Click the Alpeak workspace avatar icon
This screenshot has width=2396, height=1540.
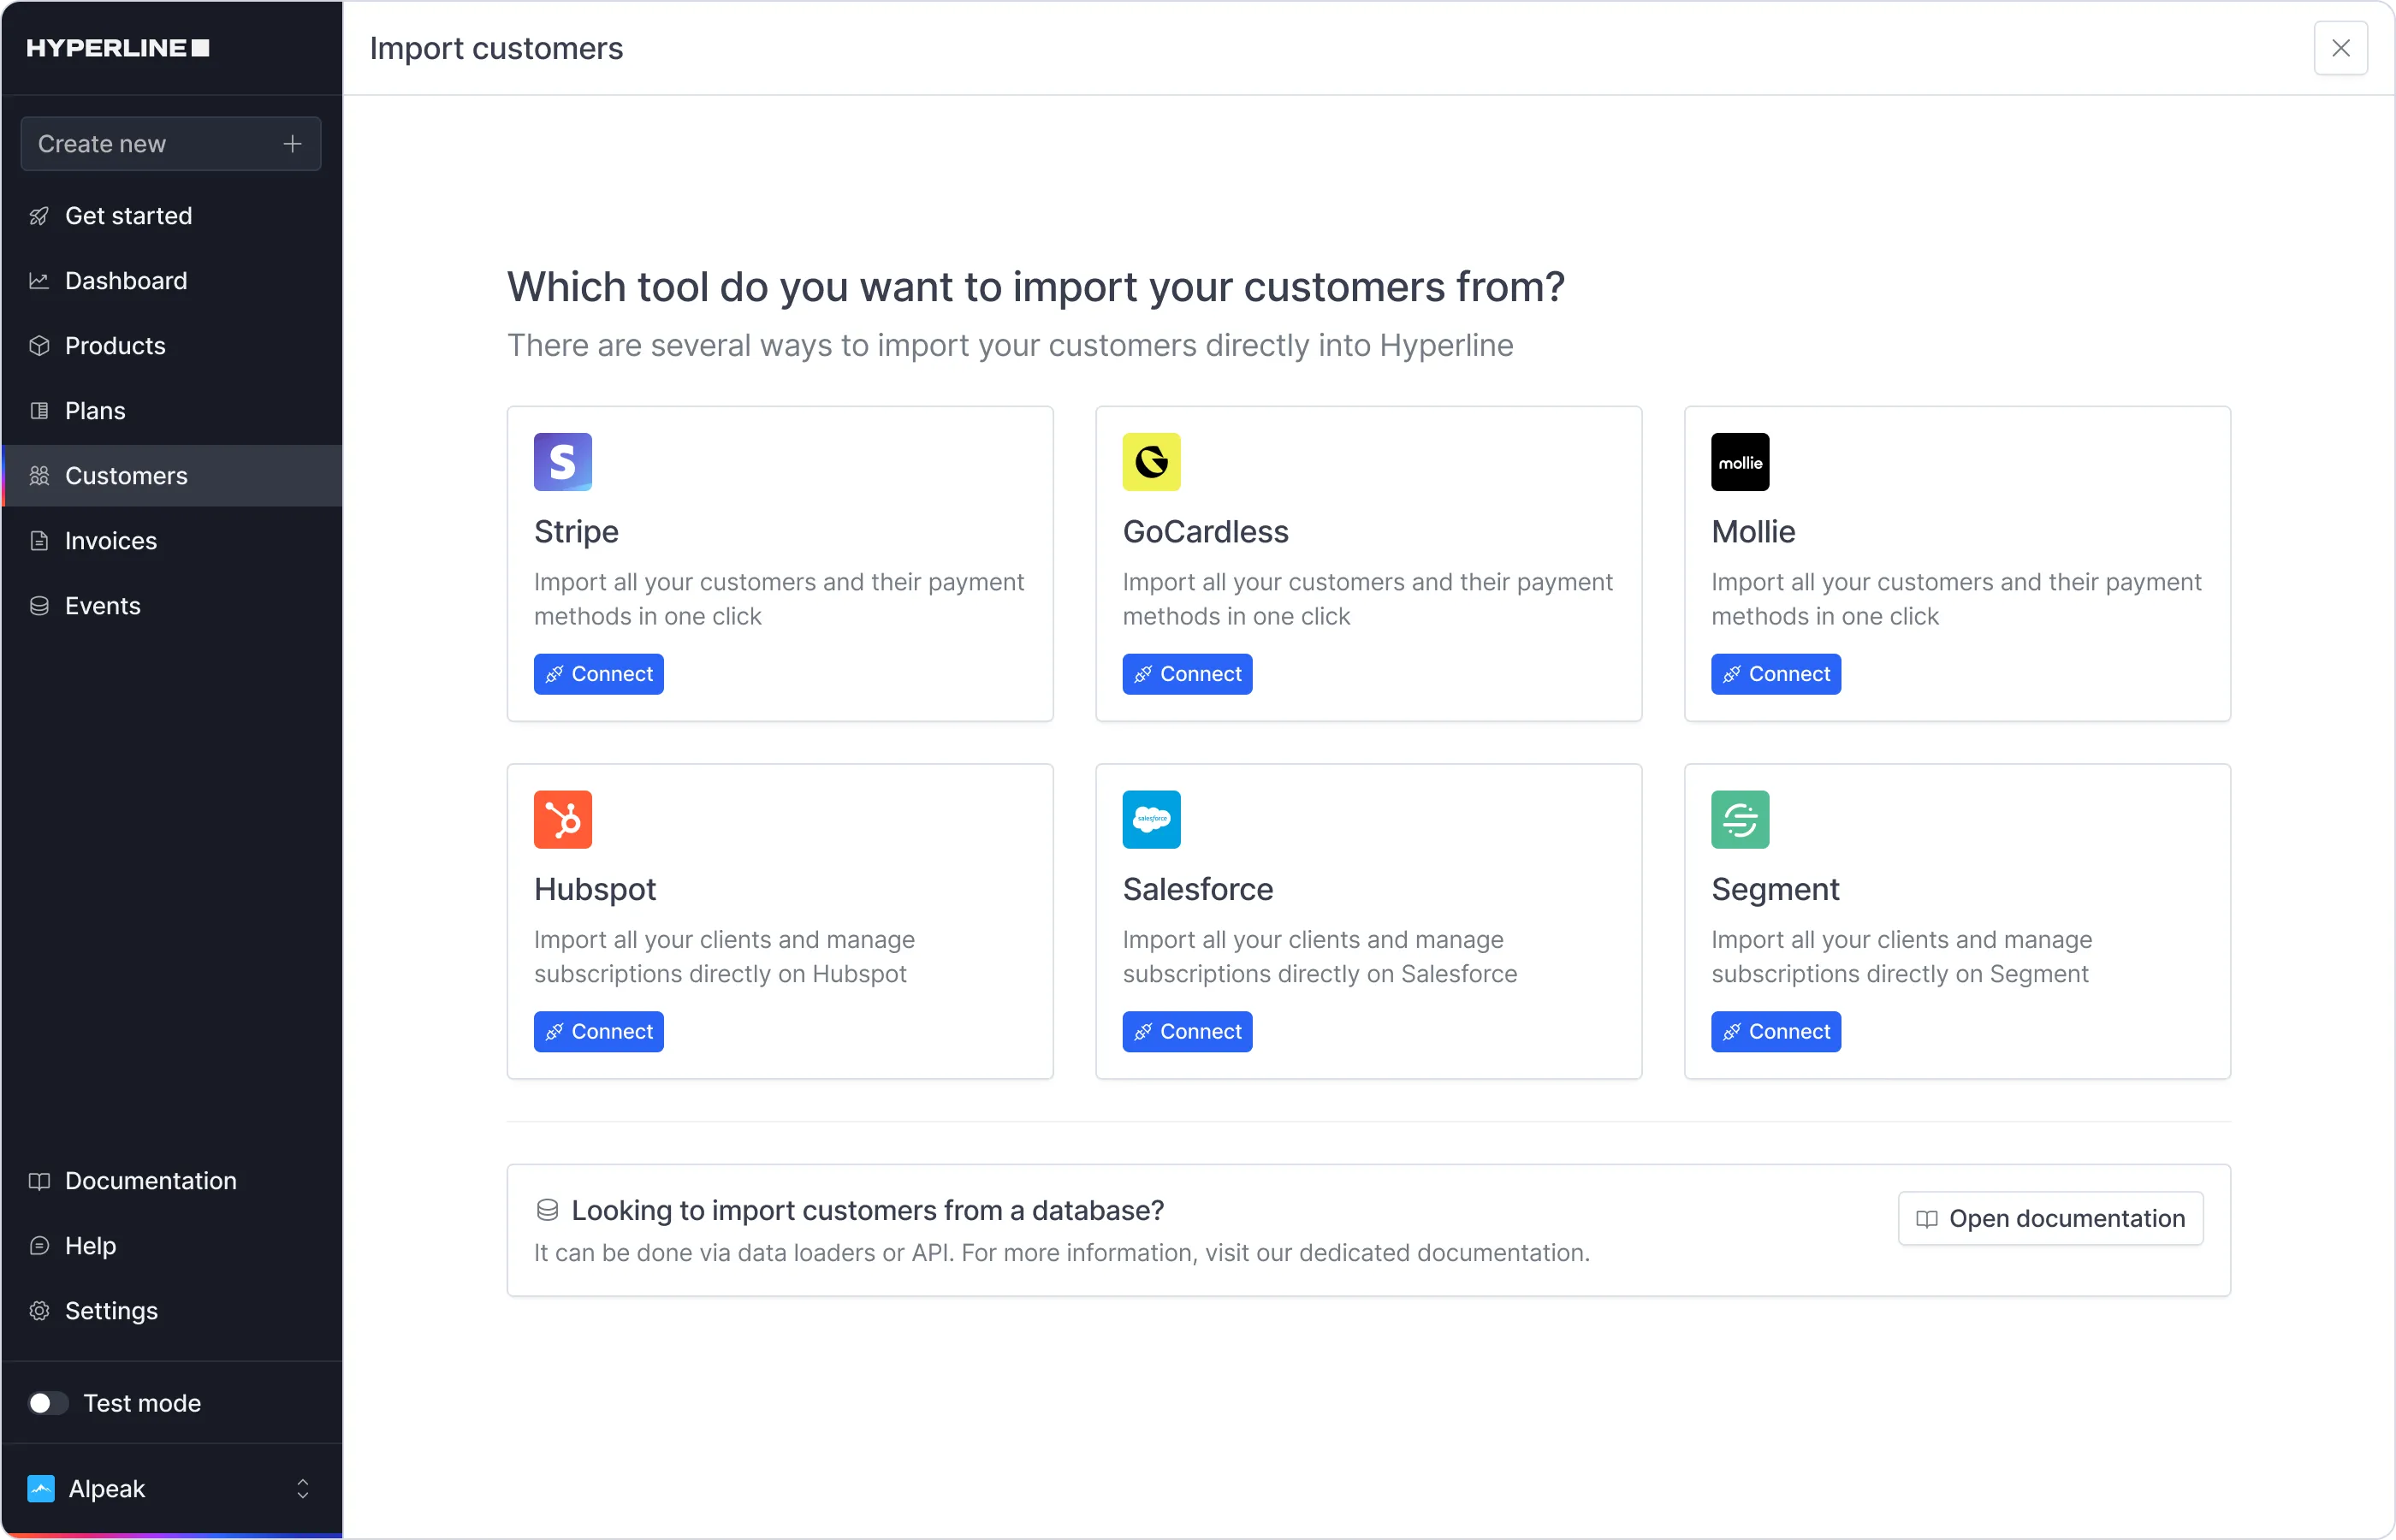(x=41, y=1489)
